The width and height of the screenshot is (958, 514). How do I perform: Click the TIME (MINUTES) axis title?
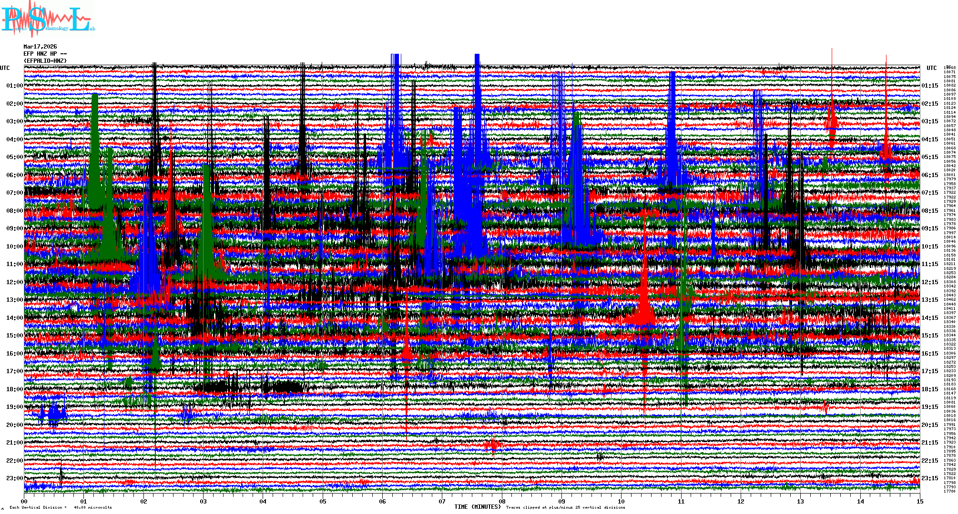(x=477, y=507)
